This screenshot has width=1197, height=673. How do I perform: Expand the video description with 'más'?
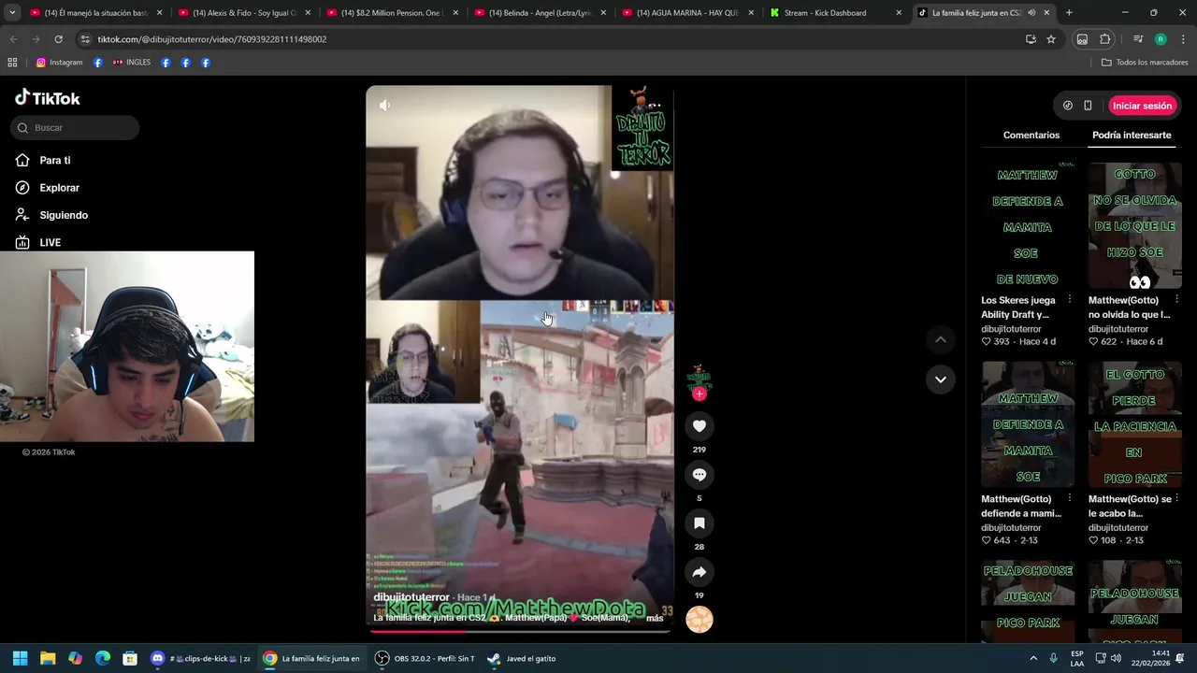[x=655, y=618]
